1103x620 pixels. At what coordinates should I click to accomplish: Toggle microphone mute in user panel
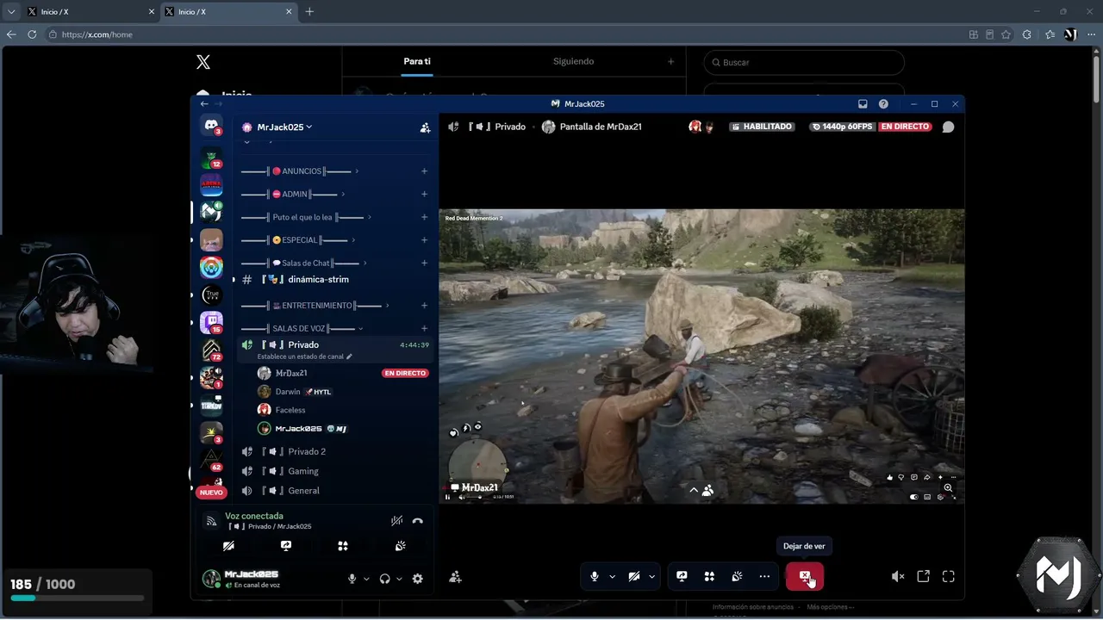pyautogui.click(x=352, y=579)
